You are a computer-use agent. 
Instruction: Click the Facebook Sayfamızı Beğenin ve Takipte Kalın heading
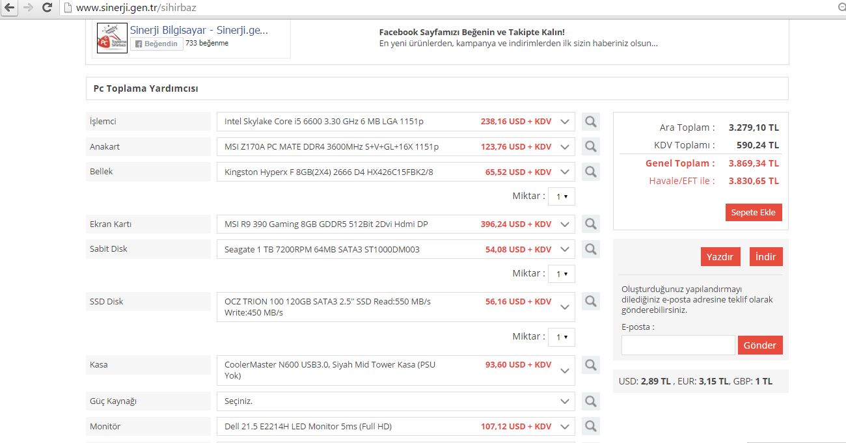(x=472, y=32)
